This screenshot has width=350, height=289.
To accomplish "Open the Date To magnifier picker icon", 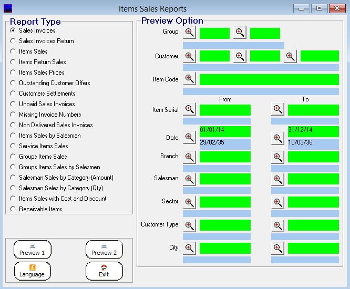I will pyautogui.click(x=277, y=138).
